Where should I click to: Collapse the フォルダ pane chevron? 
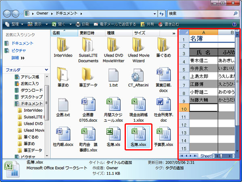pos(46,70)
